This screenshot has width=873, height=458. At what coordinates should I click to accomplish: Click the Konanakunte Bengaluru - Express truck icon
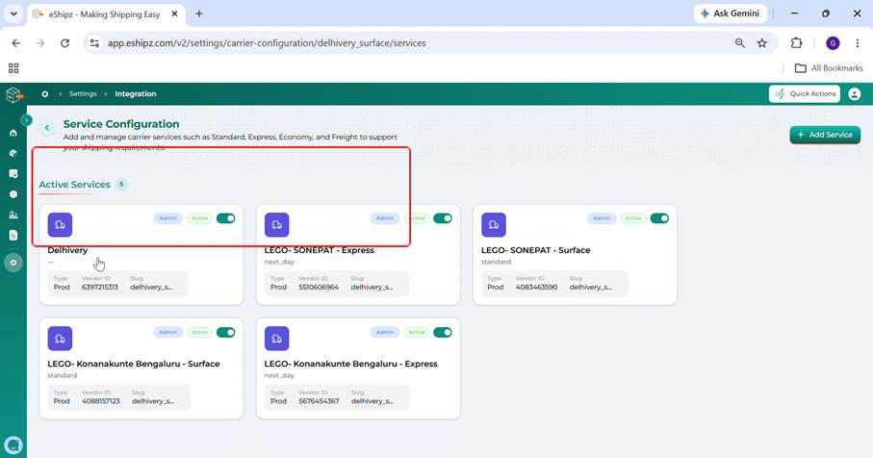(276, 339)
